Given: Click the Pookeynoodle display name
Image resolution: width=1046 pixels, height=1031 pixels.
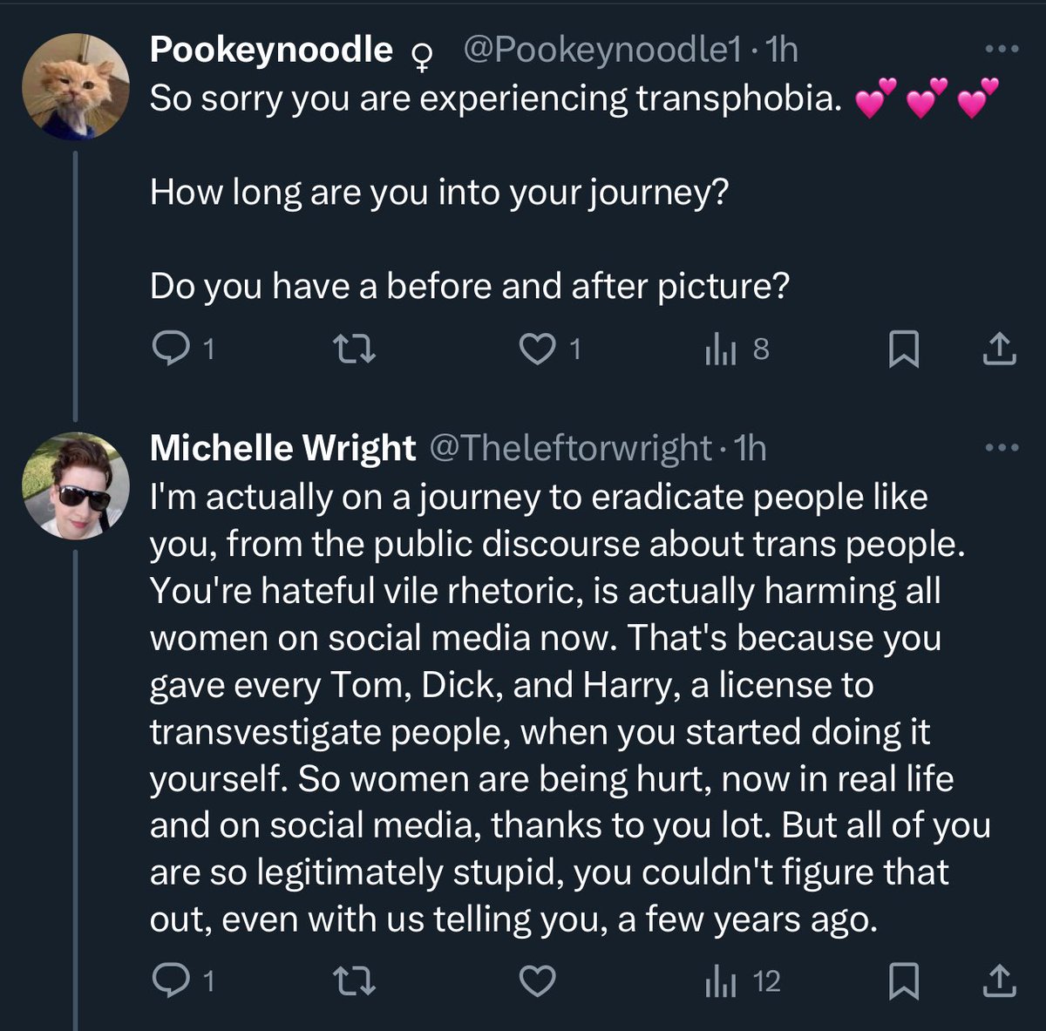Looking at the screenshot, I should 271,51.
